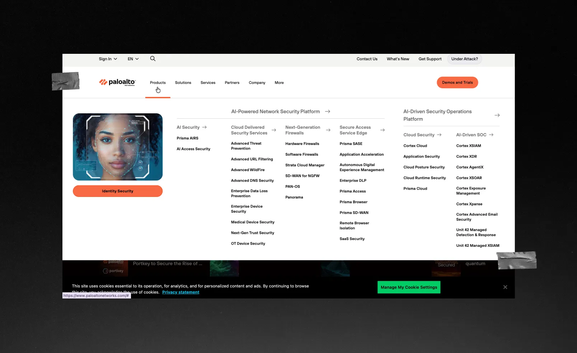The image size is (577, 353).
Task: Click arrow next to Cloud Security
Action: [439, 135]
